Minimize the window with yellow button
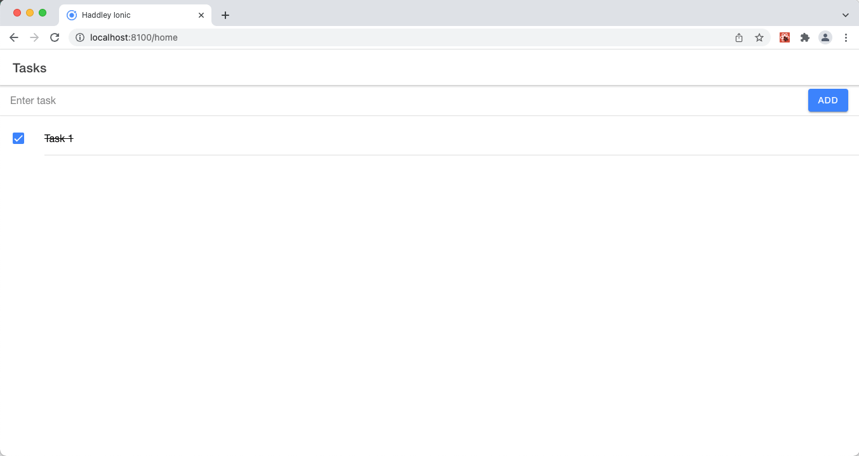 click(30, 13)
